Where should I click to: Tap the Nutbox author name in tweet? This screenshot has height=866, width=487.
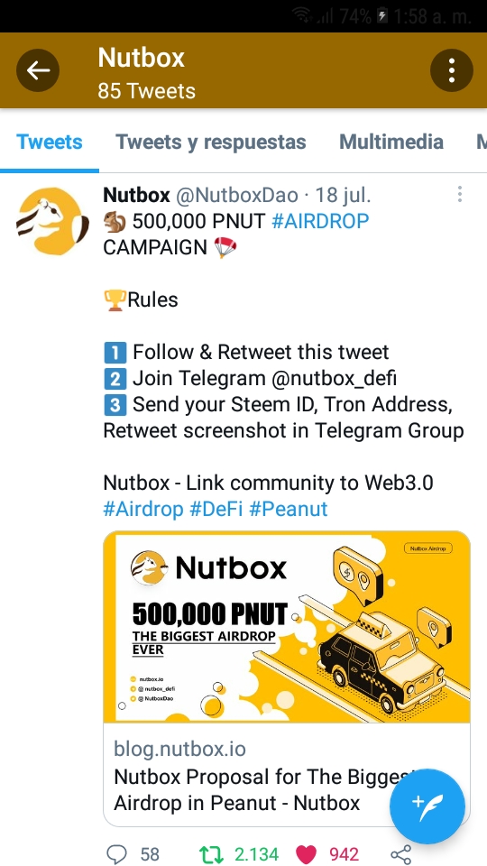pyautogui.click(x=136, y=195)
